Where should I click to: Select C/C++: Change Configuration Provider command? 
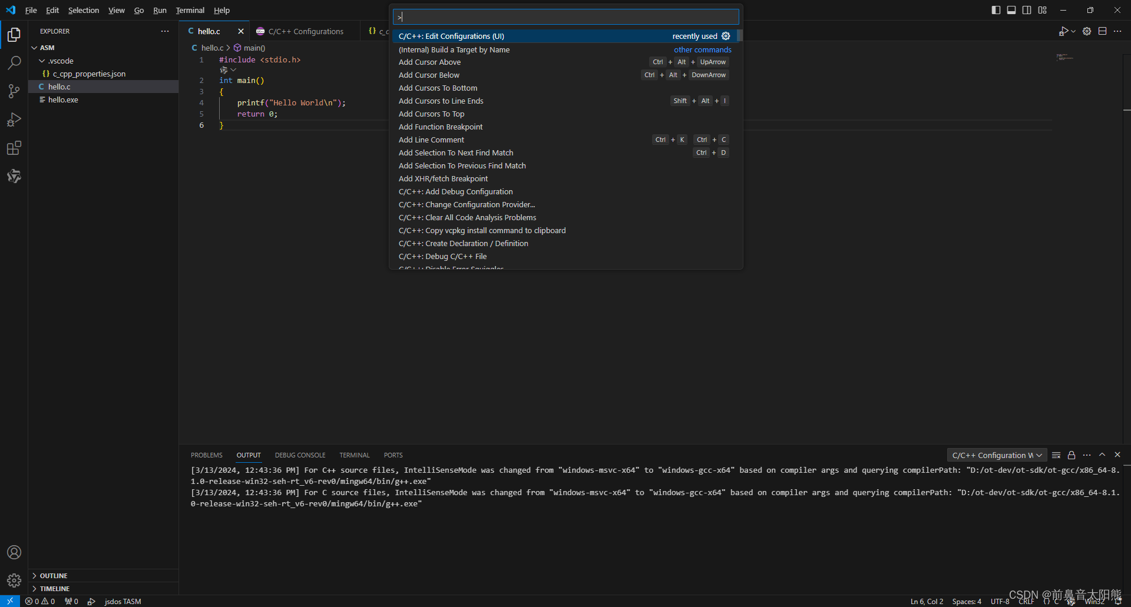click(564, 204)
